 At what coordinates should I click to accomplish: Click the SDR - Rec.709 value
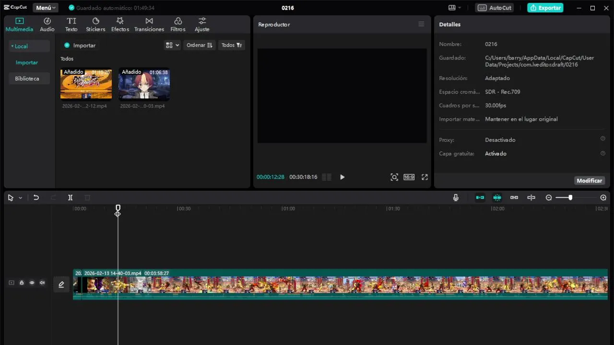point(502,92)
